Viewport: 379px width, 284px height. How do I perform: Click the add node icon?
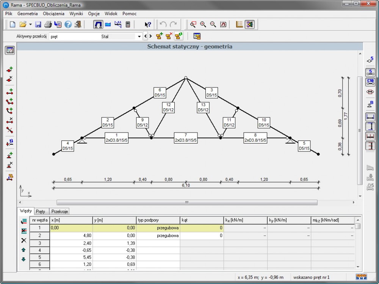coord(10,70)
